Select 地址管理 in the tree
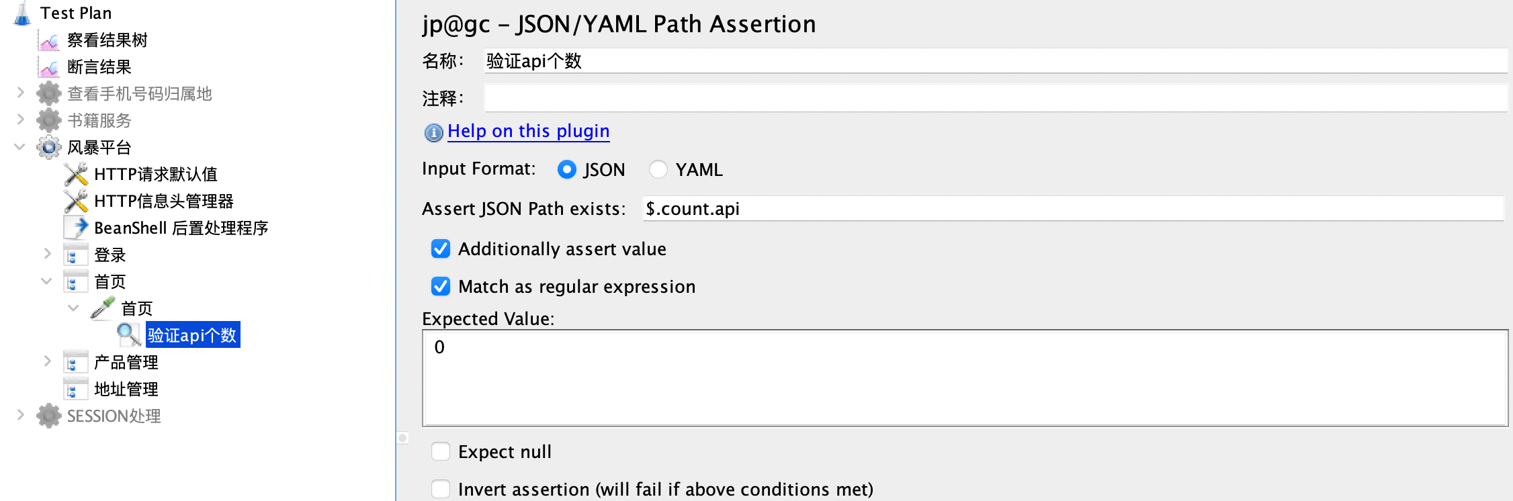The image size is (1513, 501). pos(126,390)
